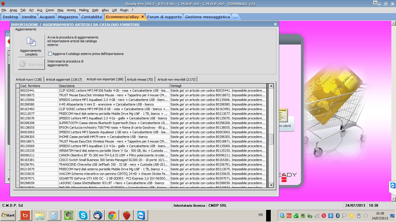
Task: Select X-MI Altoparlante X mini II row
Action: point(141,104)
